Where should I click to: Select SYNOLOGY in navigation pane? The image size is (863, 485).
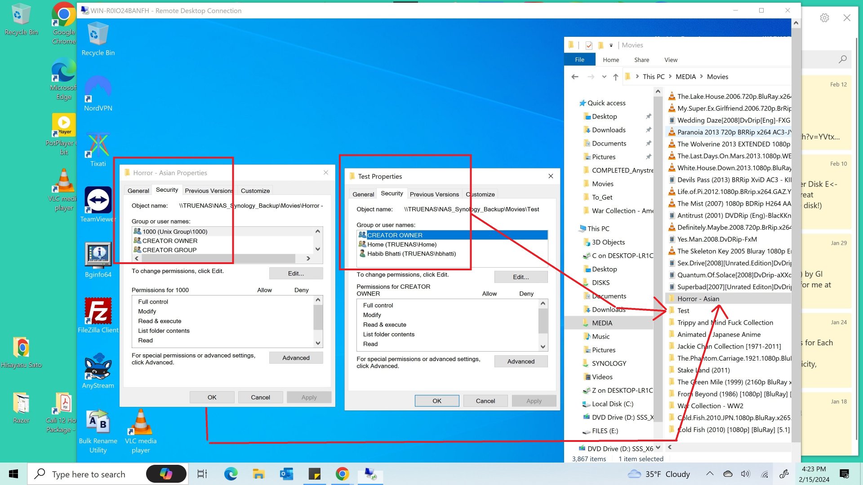[609, 363]
